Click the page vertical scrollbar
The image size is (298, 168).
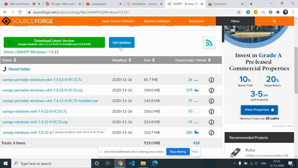point(296,70)
